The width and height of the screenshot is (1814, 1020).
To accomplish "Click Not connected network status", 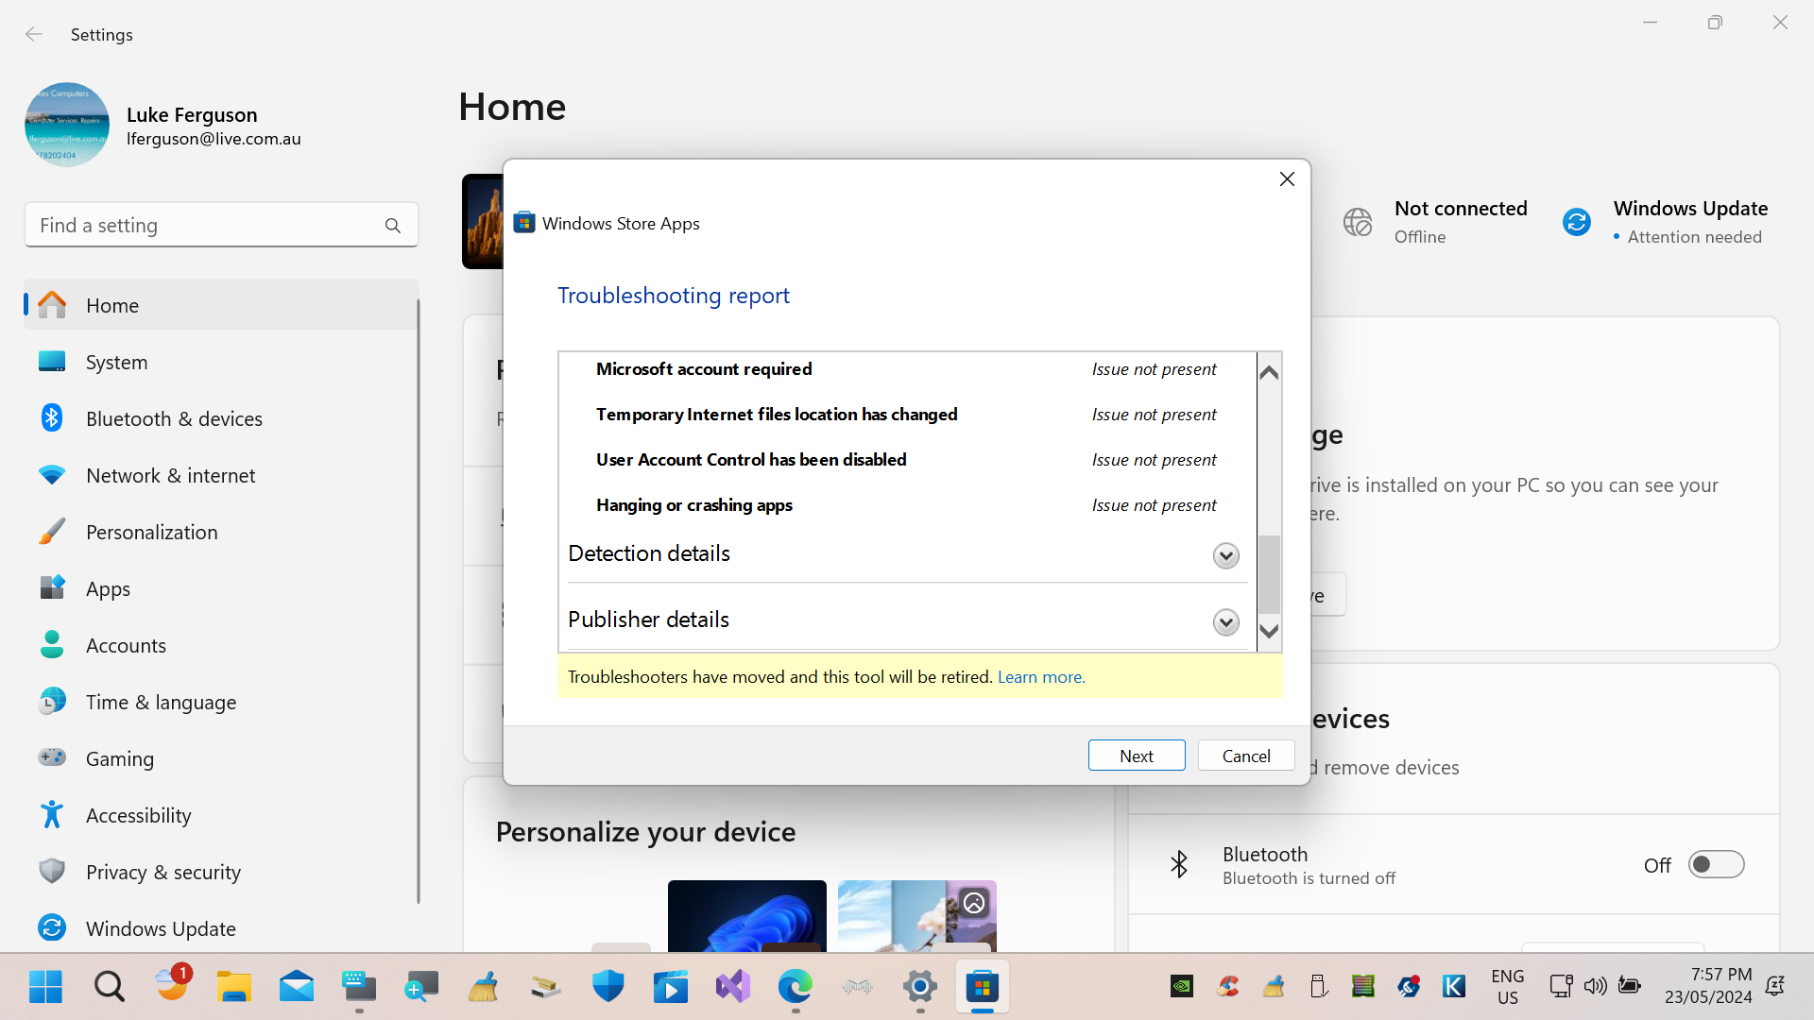I will [x=1436, y=222].
